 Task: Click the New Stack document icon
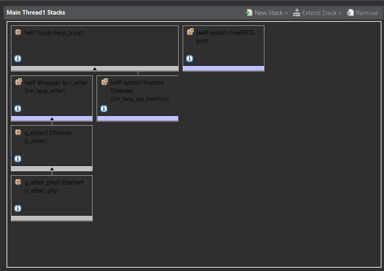249,13
